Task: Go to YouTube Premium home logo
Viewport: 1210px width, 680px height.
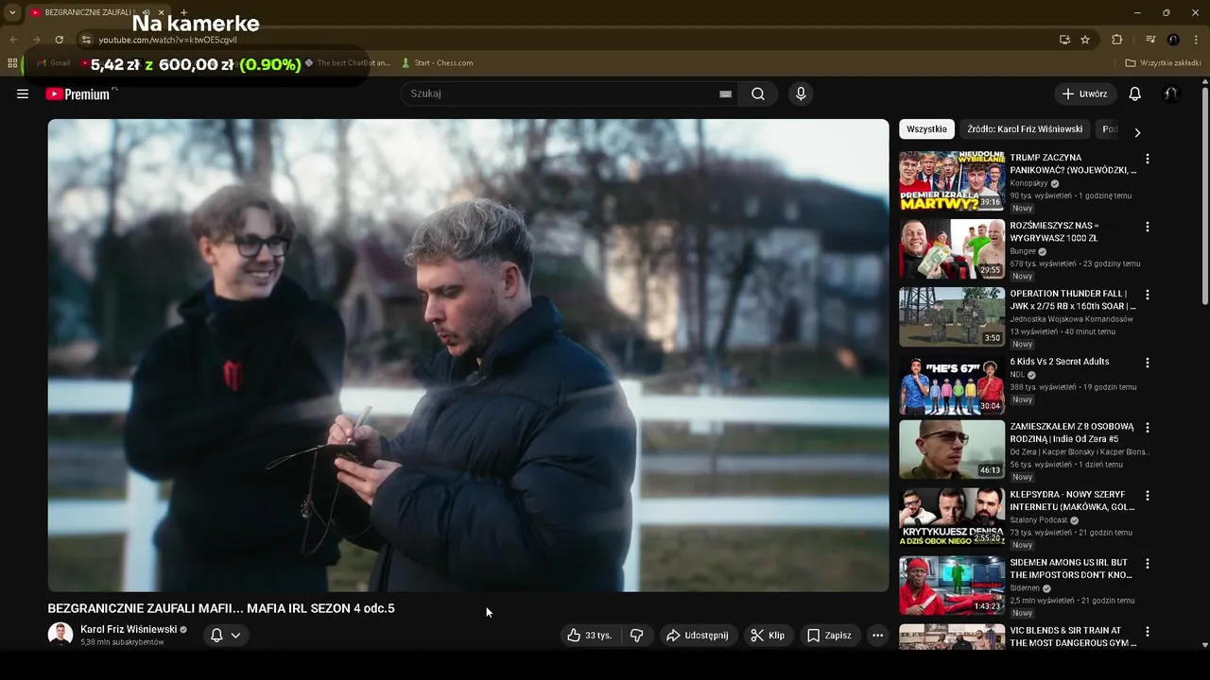Action: tap(78, 93)
